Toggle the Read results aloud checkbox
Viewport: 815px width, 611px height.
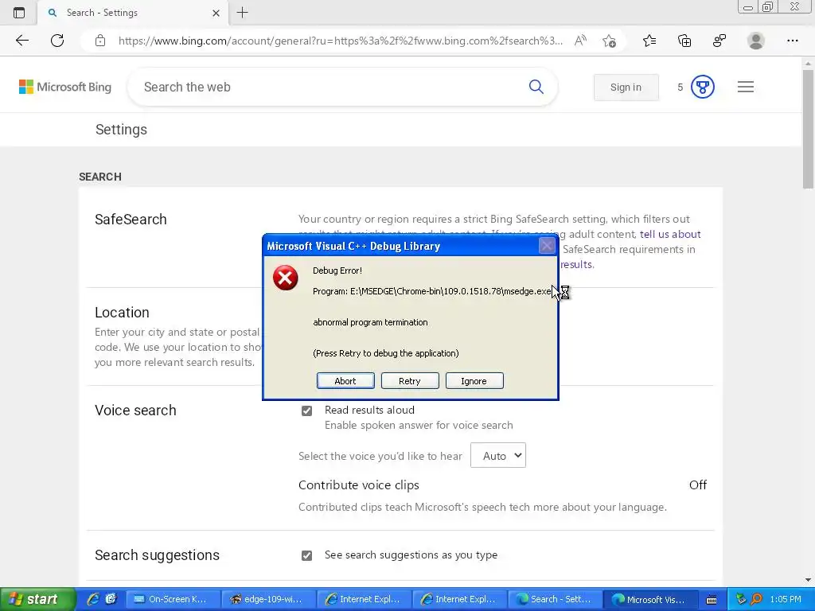[x=306, y=411]
